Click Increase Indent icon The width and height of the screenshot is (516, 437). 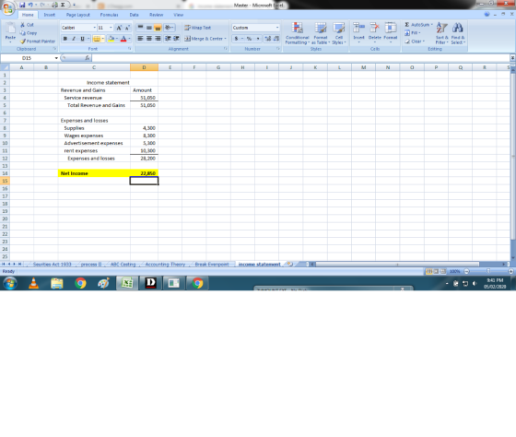[x=176, y=39]
